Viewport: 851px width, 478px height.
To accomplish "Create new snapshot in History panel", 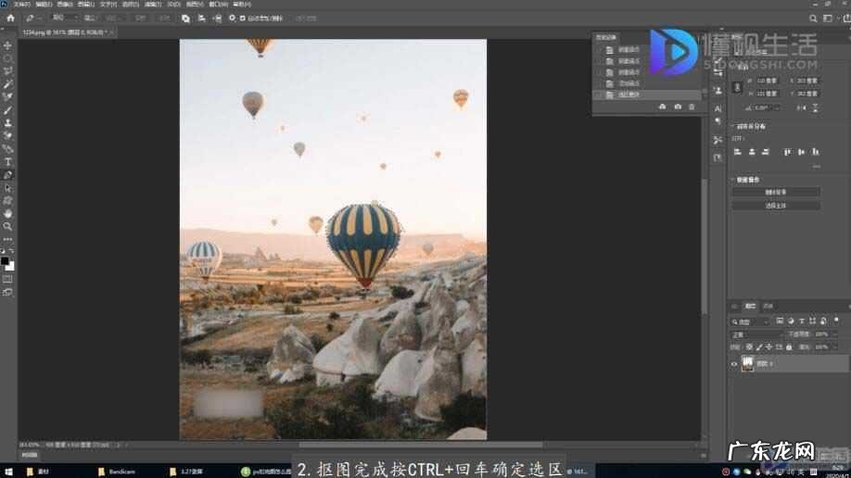I will tap(678, 107).
